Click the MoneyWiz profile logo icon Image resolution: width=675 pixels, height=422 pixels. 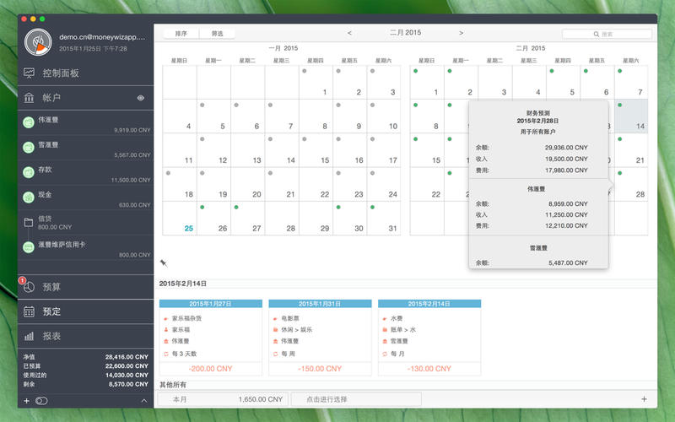[x=38, y=42]
